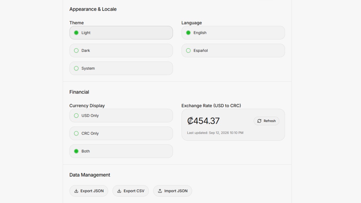Click the Theme label
The width and height of the screenshot is (361, 203).
coord(77,23)
